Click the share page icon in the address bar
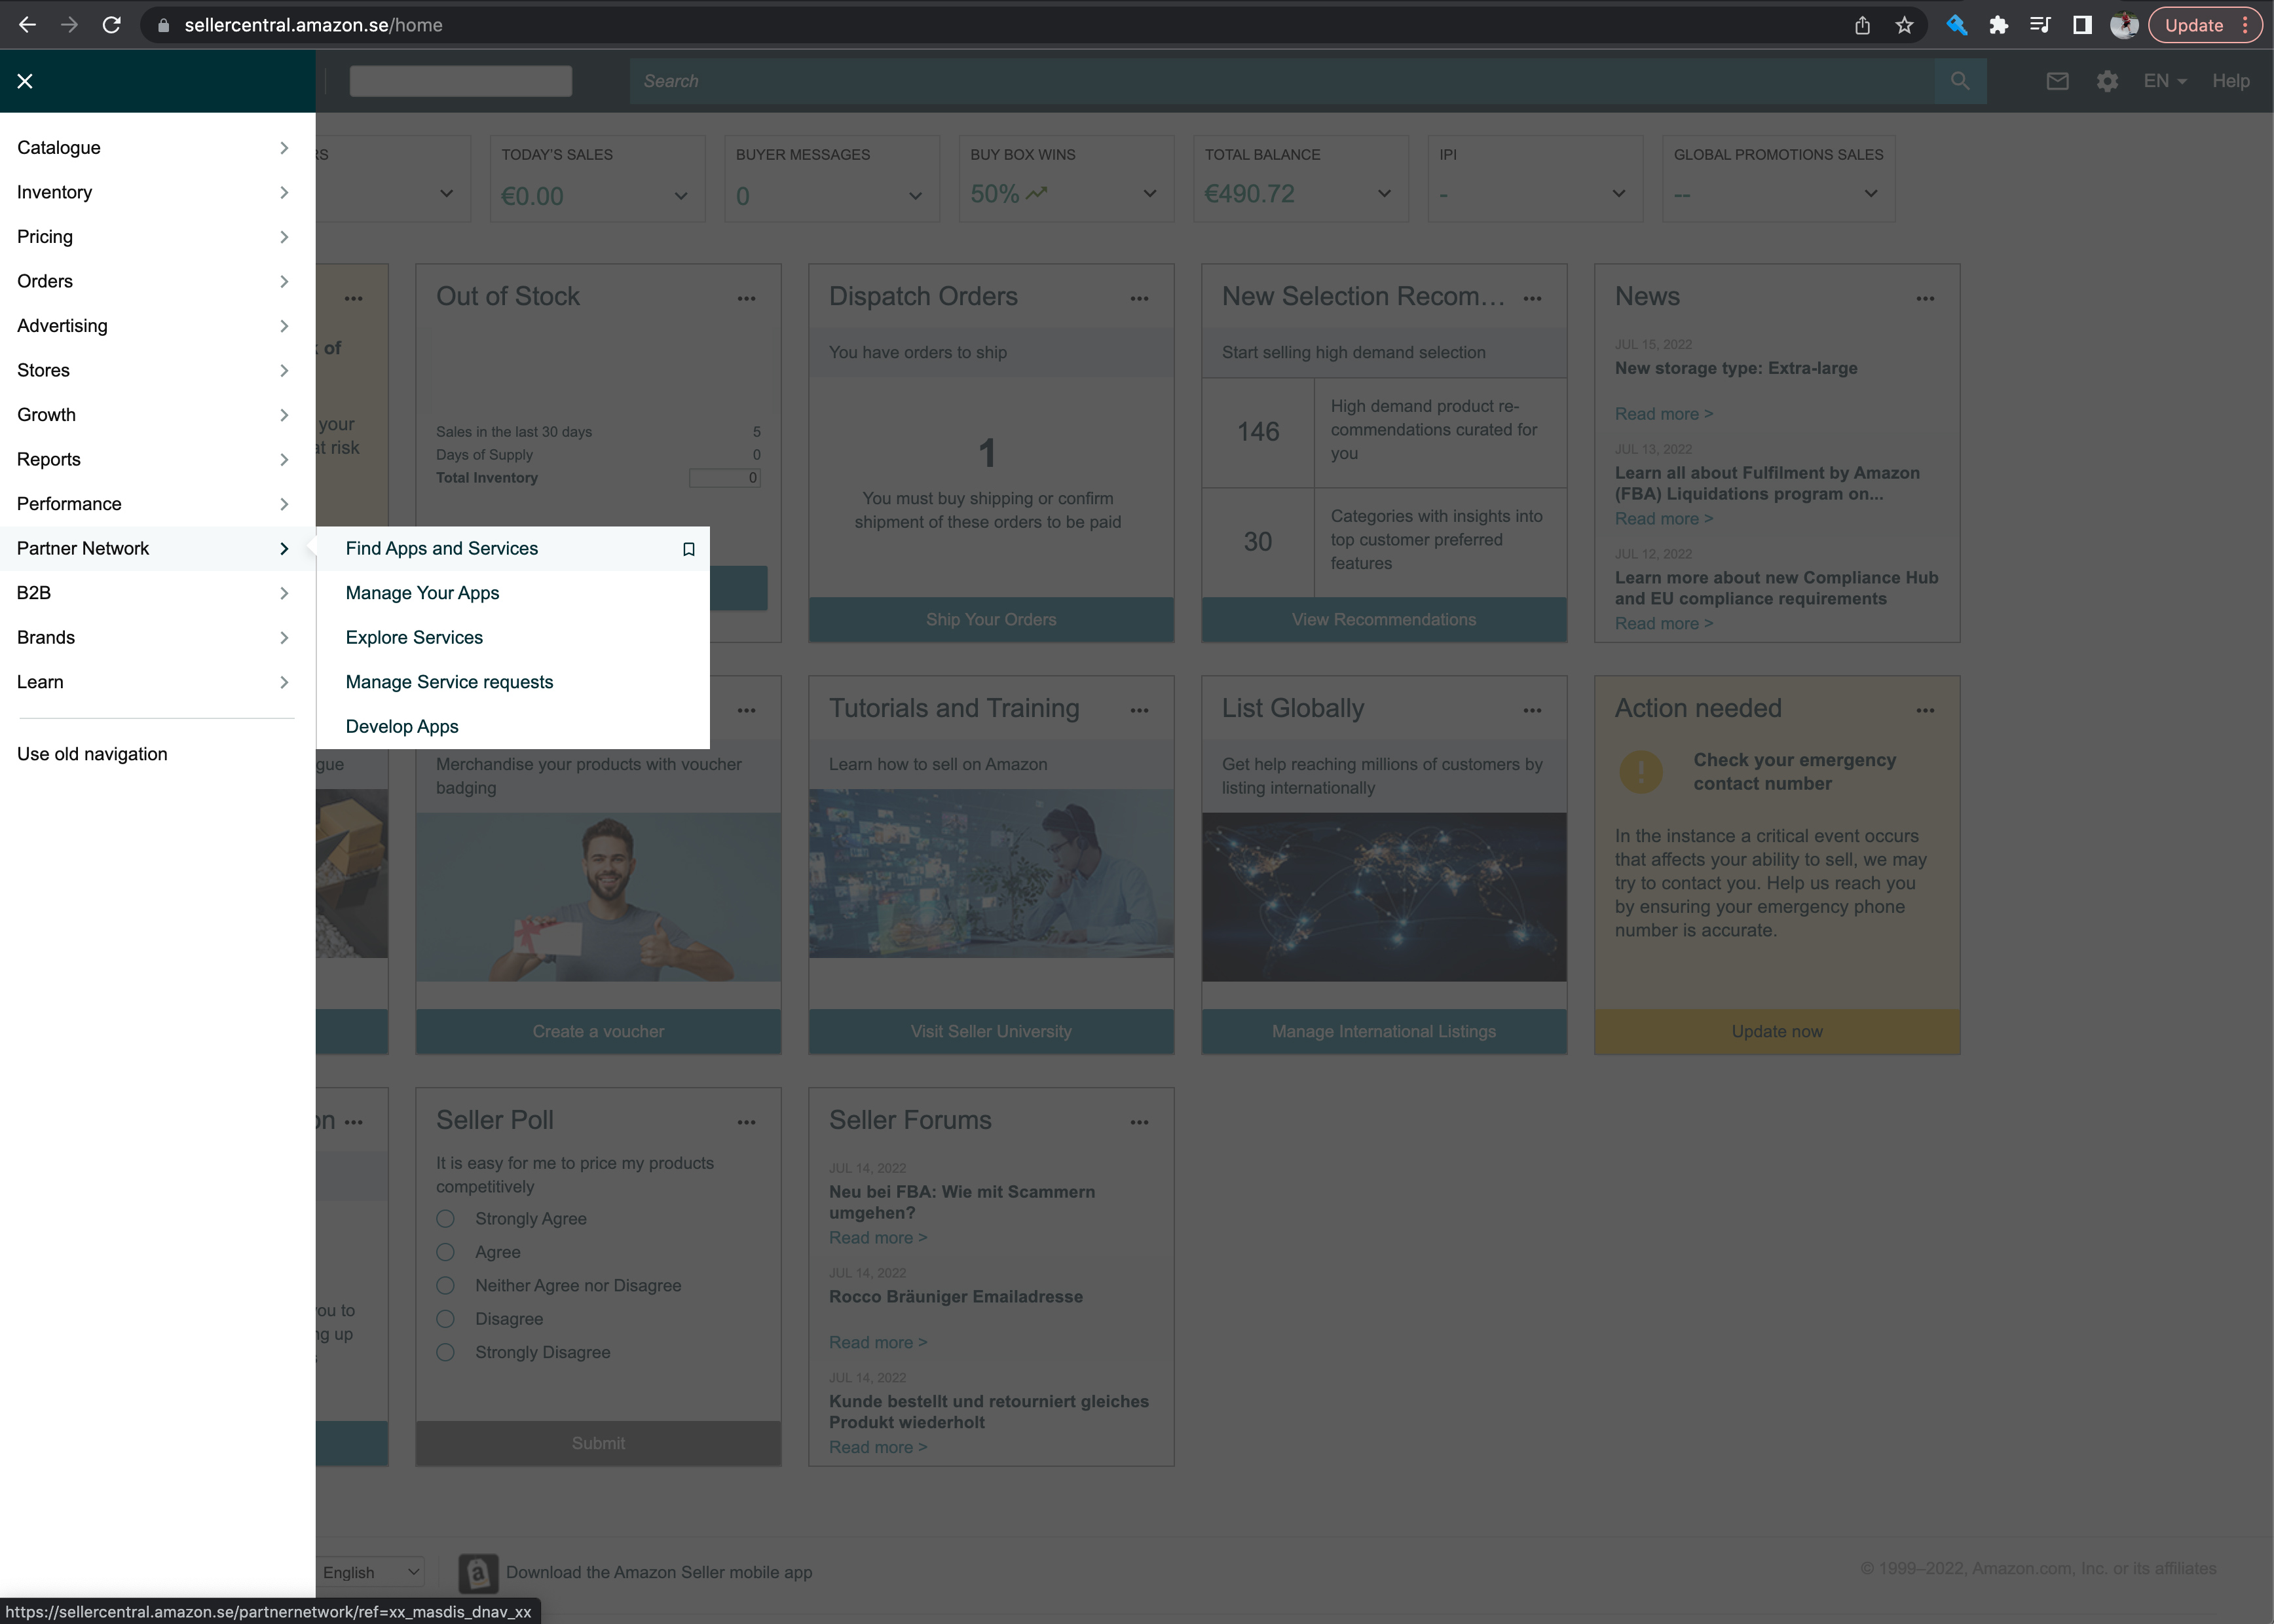 [1862, 25]
